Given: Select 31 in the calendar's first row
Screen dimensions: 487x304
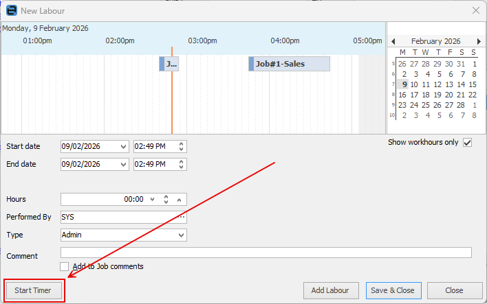Looking at the screenshot, I should [461, 64].
